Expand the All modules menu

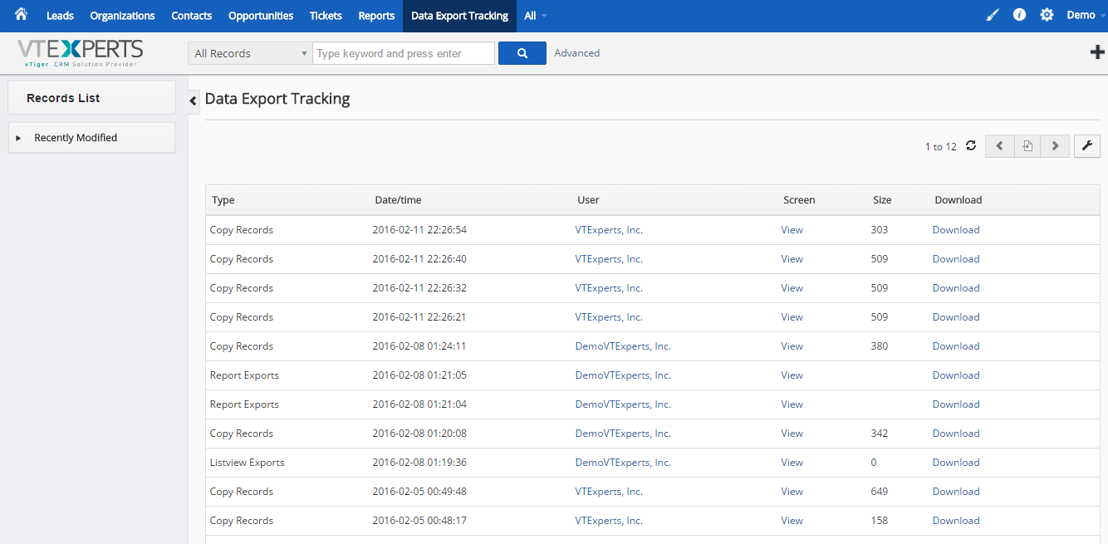(x=535, y=16)
